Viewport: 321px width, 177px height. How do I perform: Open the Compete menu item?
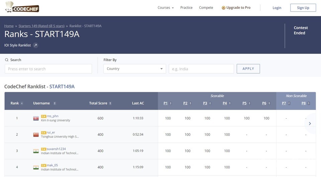coord(206,8)
